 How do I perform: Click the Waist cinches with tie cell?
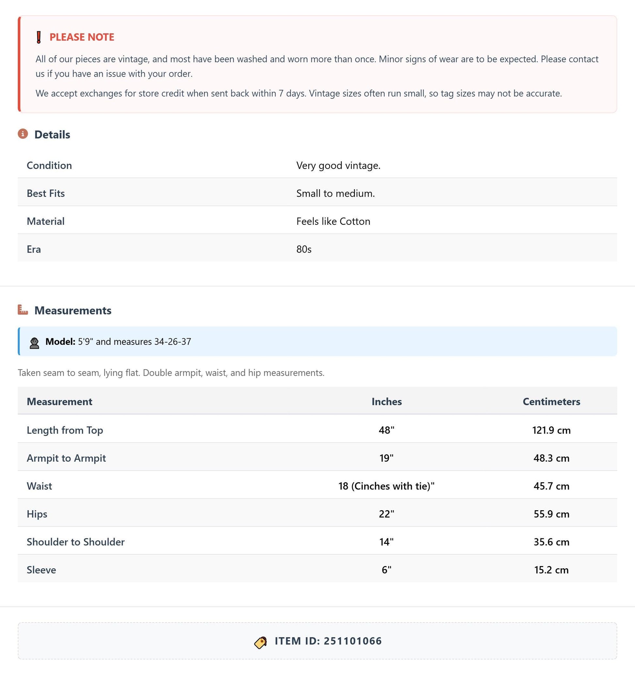[386, 486]
